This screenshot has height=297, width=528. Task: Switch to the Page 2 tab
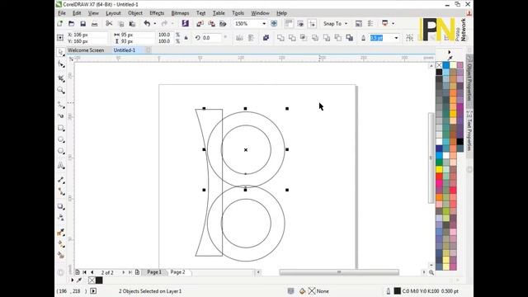click(x=178, y=272)
